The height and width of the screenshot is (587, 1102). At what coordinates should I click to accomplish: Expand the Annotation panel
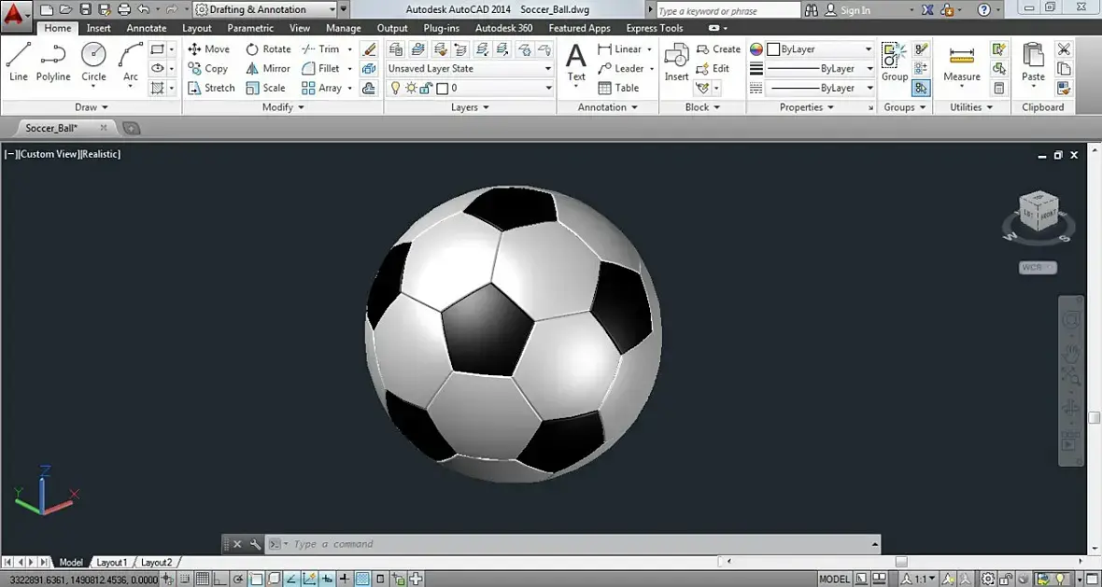click(x=608, y=106)
